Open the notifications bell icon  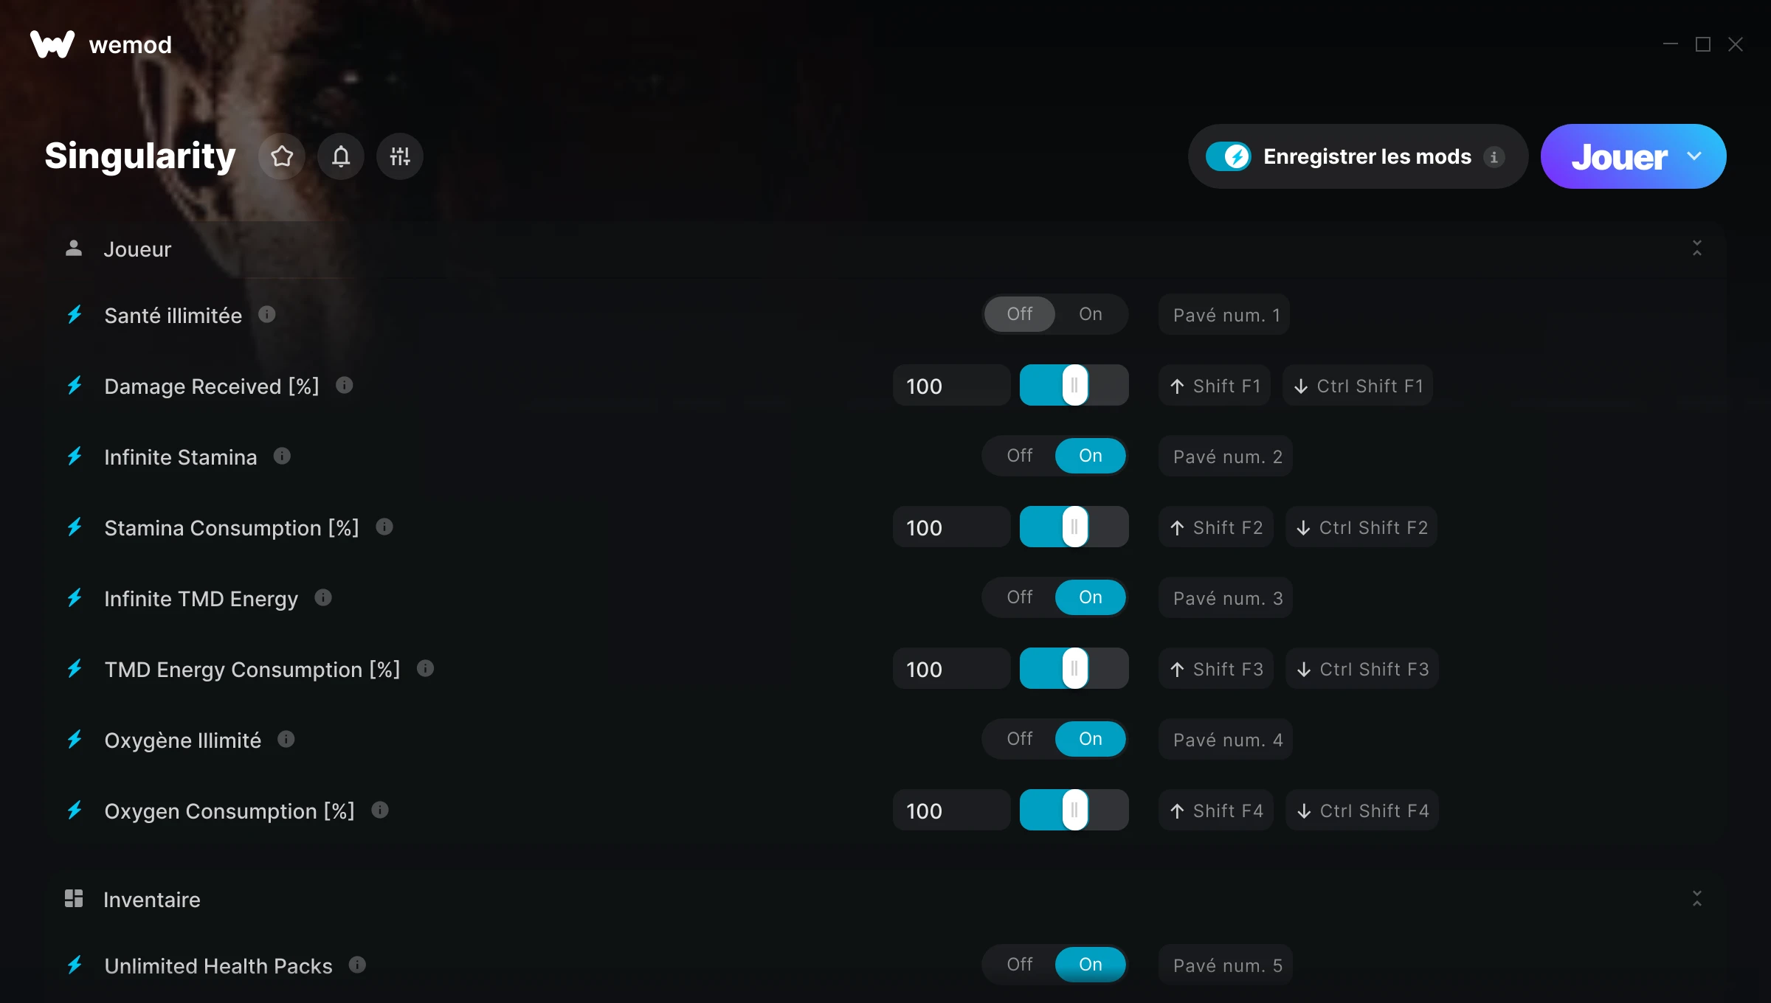point(341,156)
